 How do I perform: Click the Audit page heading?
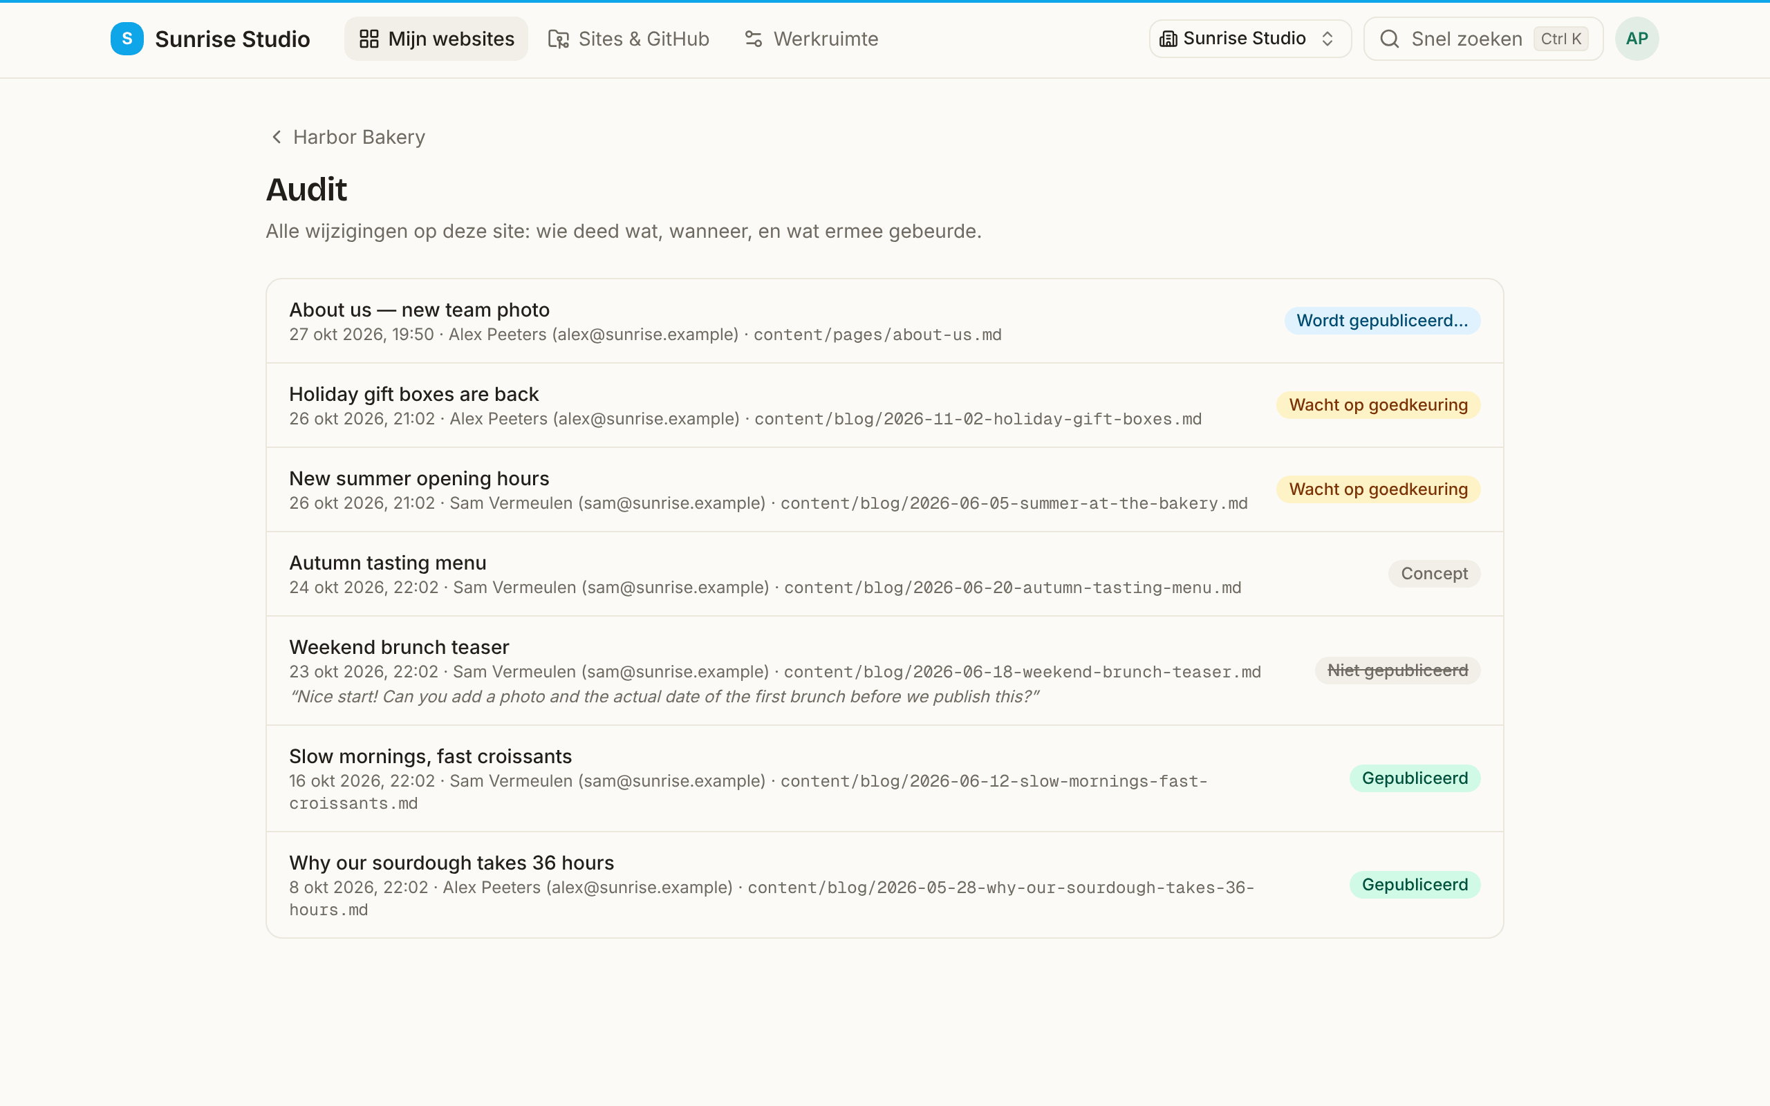[x=306, y=189]
